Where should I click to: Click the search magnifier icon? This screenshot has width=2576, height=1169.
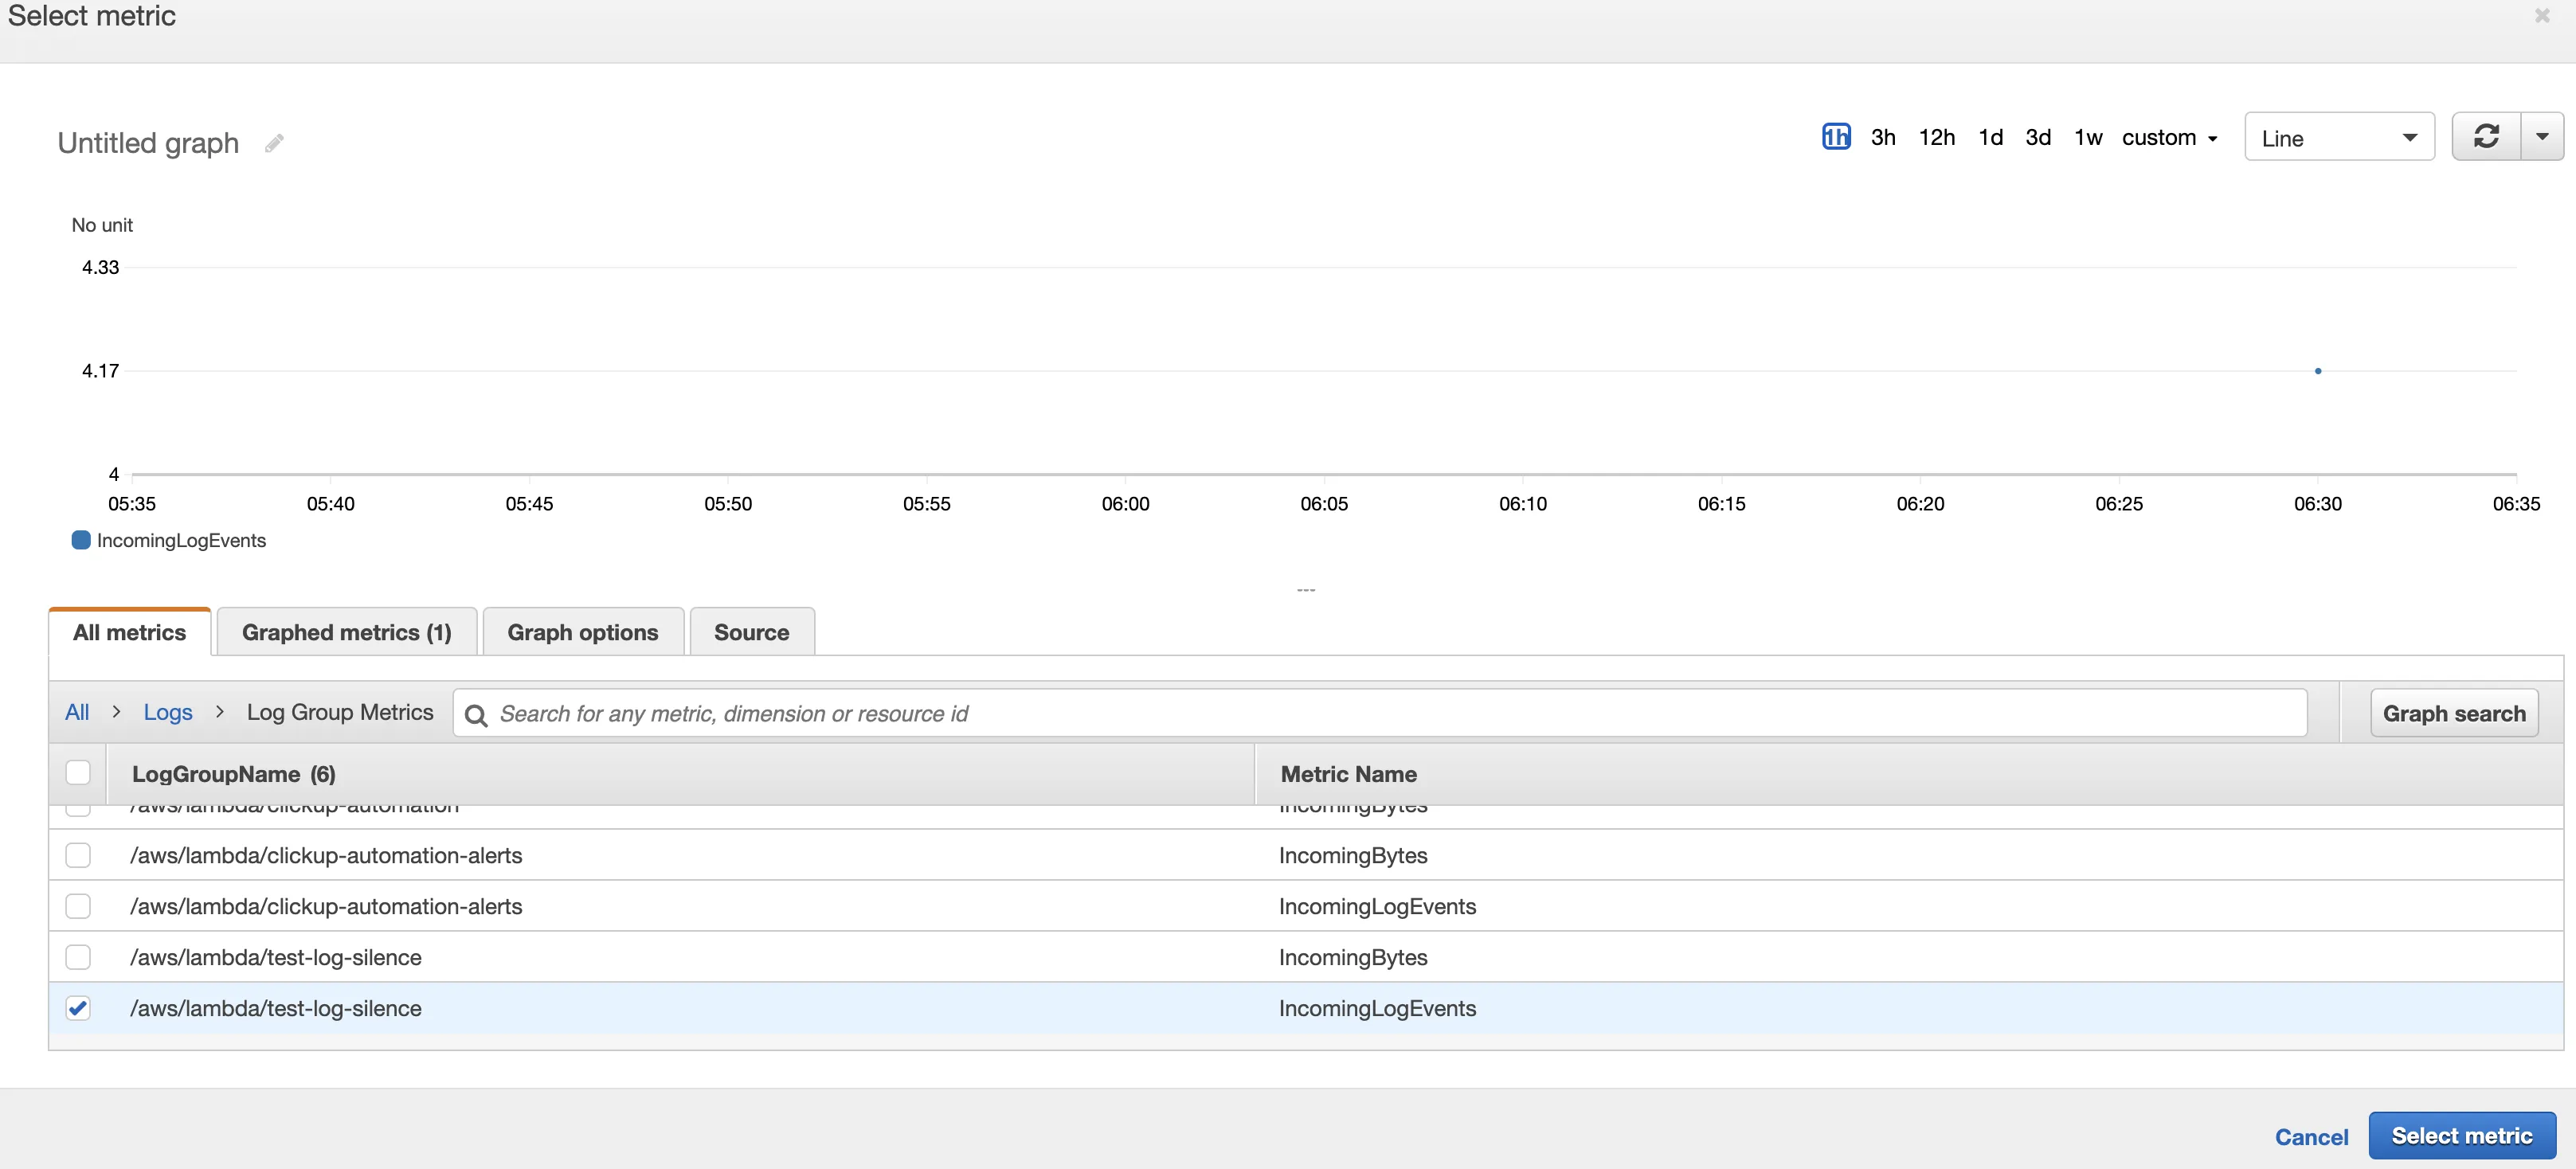[x=476, y=714]
